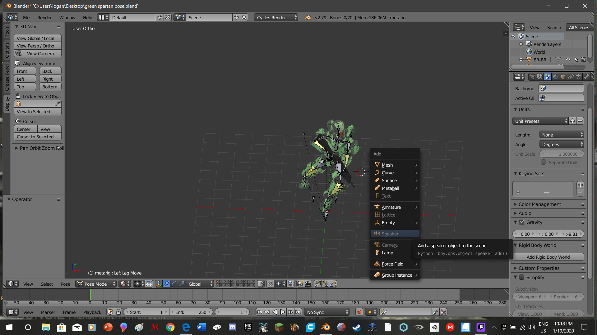Switch to World properties tab icon
Viewport: 597px width, 335px height.
(555, 77)
